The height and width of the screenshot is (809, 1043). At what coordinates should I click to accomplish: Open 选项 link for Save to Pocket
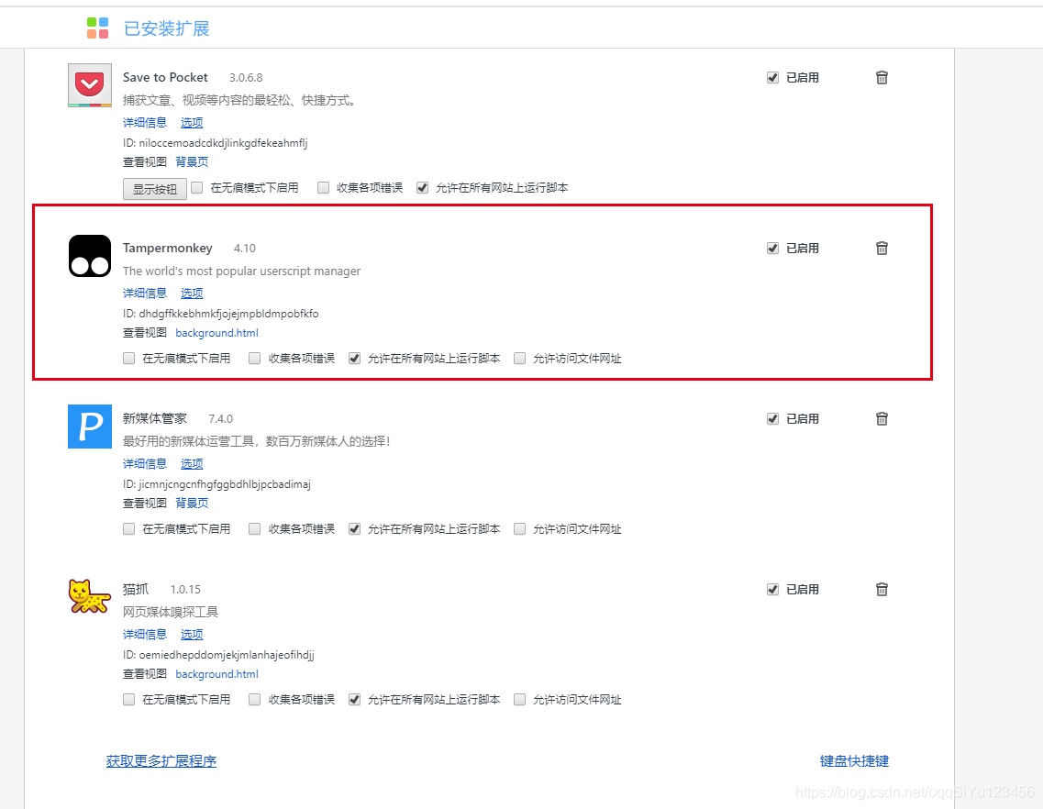(192, 122)
